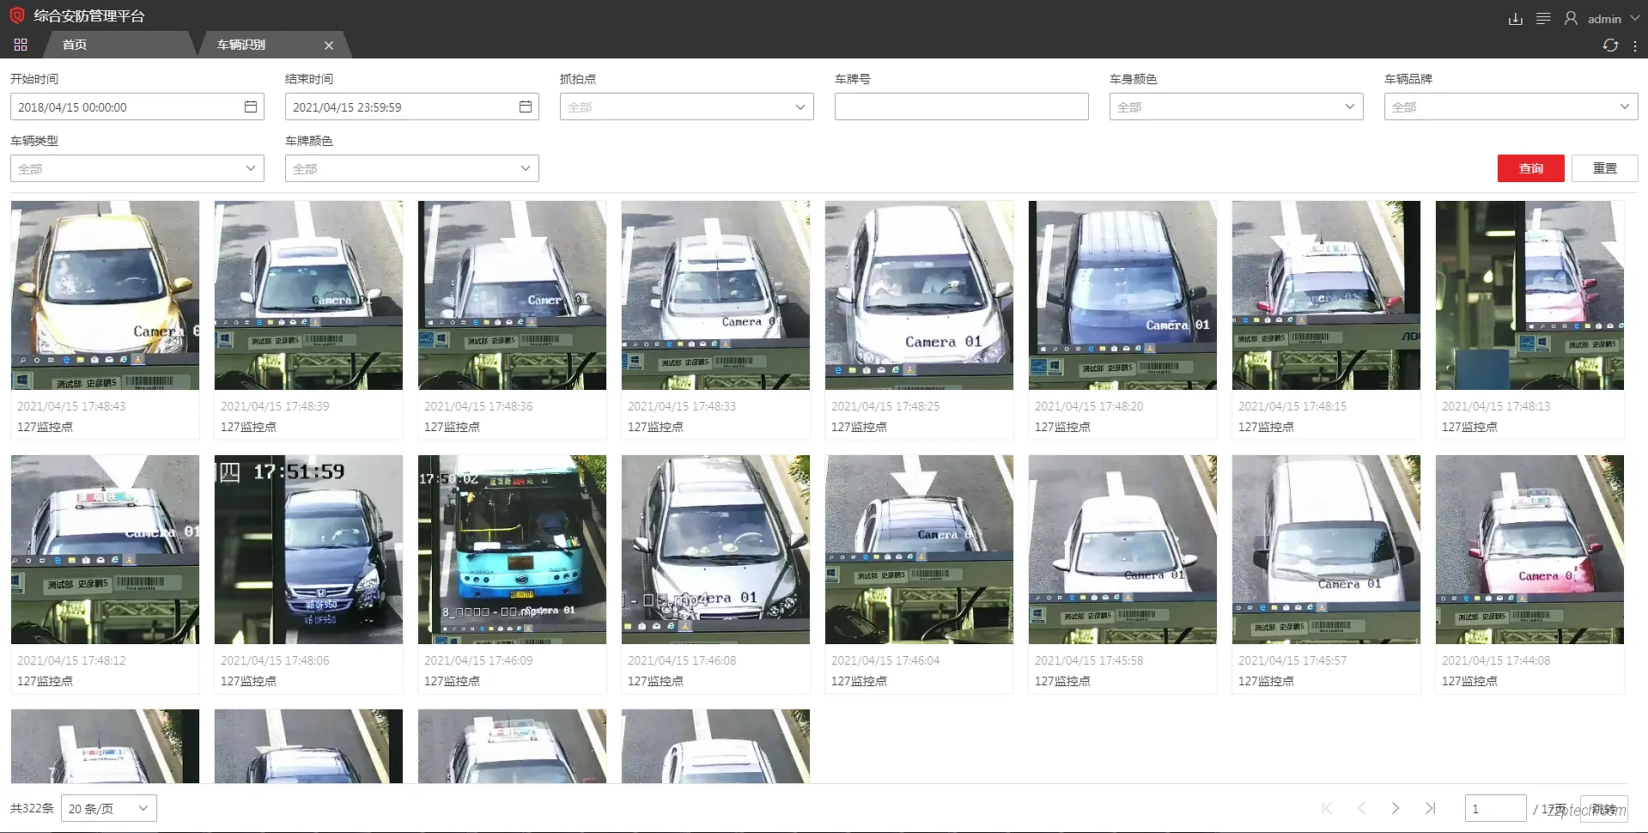The image size is (1648, 833).
Task: Jump to the last page arrow
Action: (x=1430, y=808)
